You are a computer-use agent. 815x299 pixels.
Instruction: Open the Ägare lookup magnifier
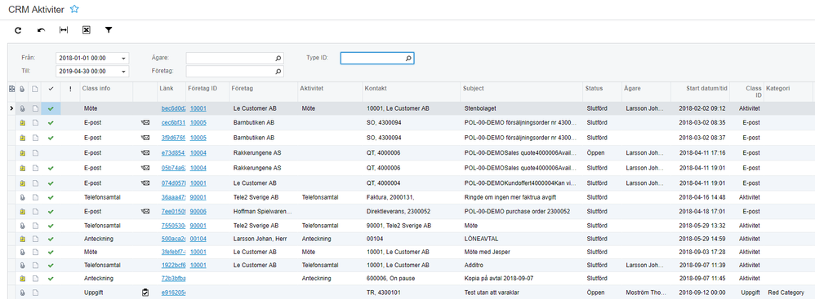(278, 58)
